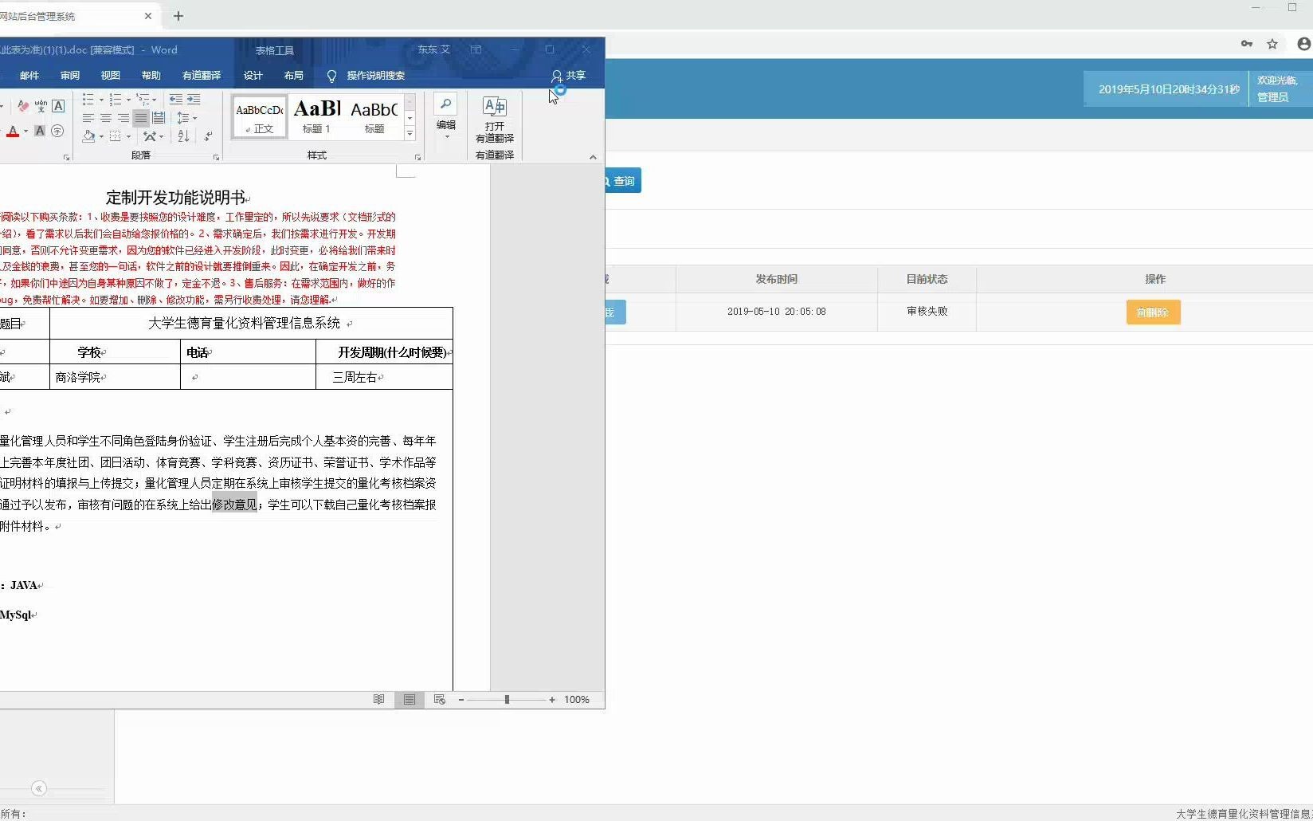Open the Phonetic Guide (wén) tool
This screenshot has width=1313, height=821.
tap(41, 106)
